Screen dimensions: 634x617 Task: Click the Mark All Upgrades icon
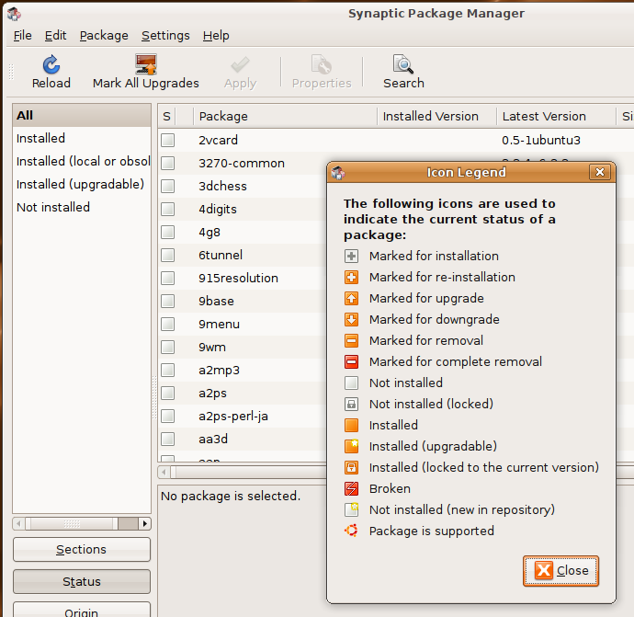pos(145,64)
